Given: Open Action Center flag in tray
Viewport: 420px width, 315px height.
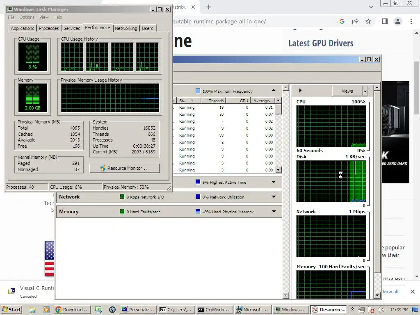Looking at the screenshot, I should pos(371,310).
